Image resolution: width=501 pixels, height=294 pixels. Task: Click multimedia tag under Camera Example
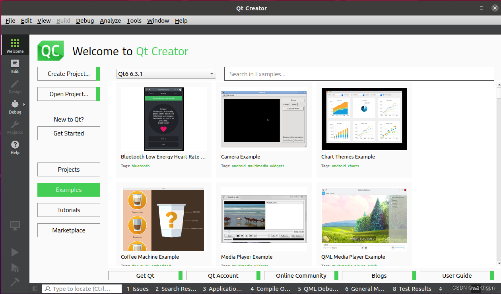coord(258,166)
